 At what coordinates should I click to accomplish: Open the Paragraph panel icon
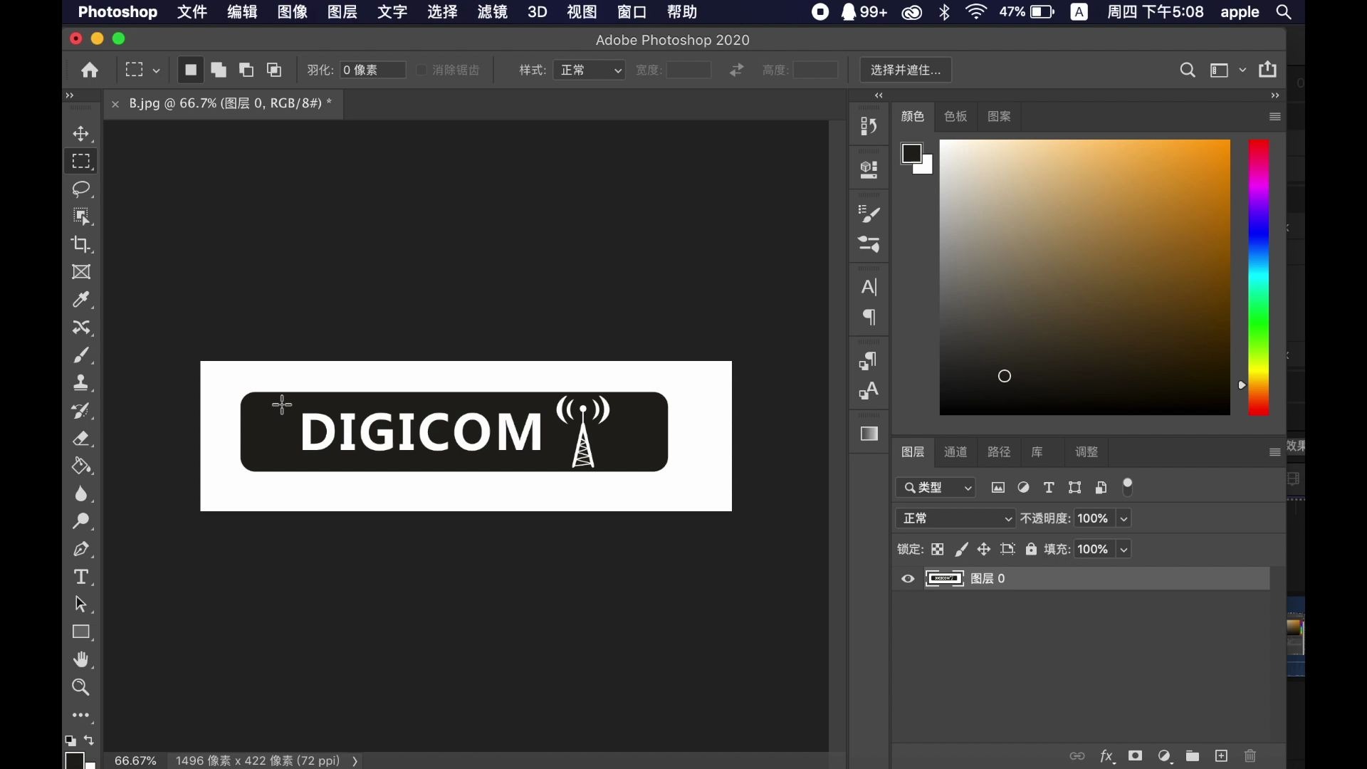(x=869, y=317)
